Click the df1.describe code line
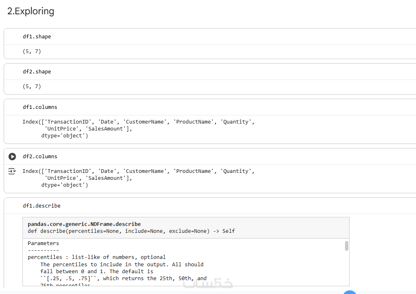This screenshot has width=416, height=294. [42, 206]
